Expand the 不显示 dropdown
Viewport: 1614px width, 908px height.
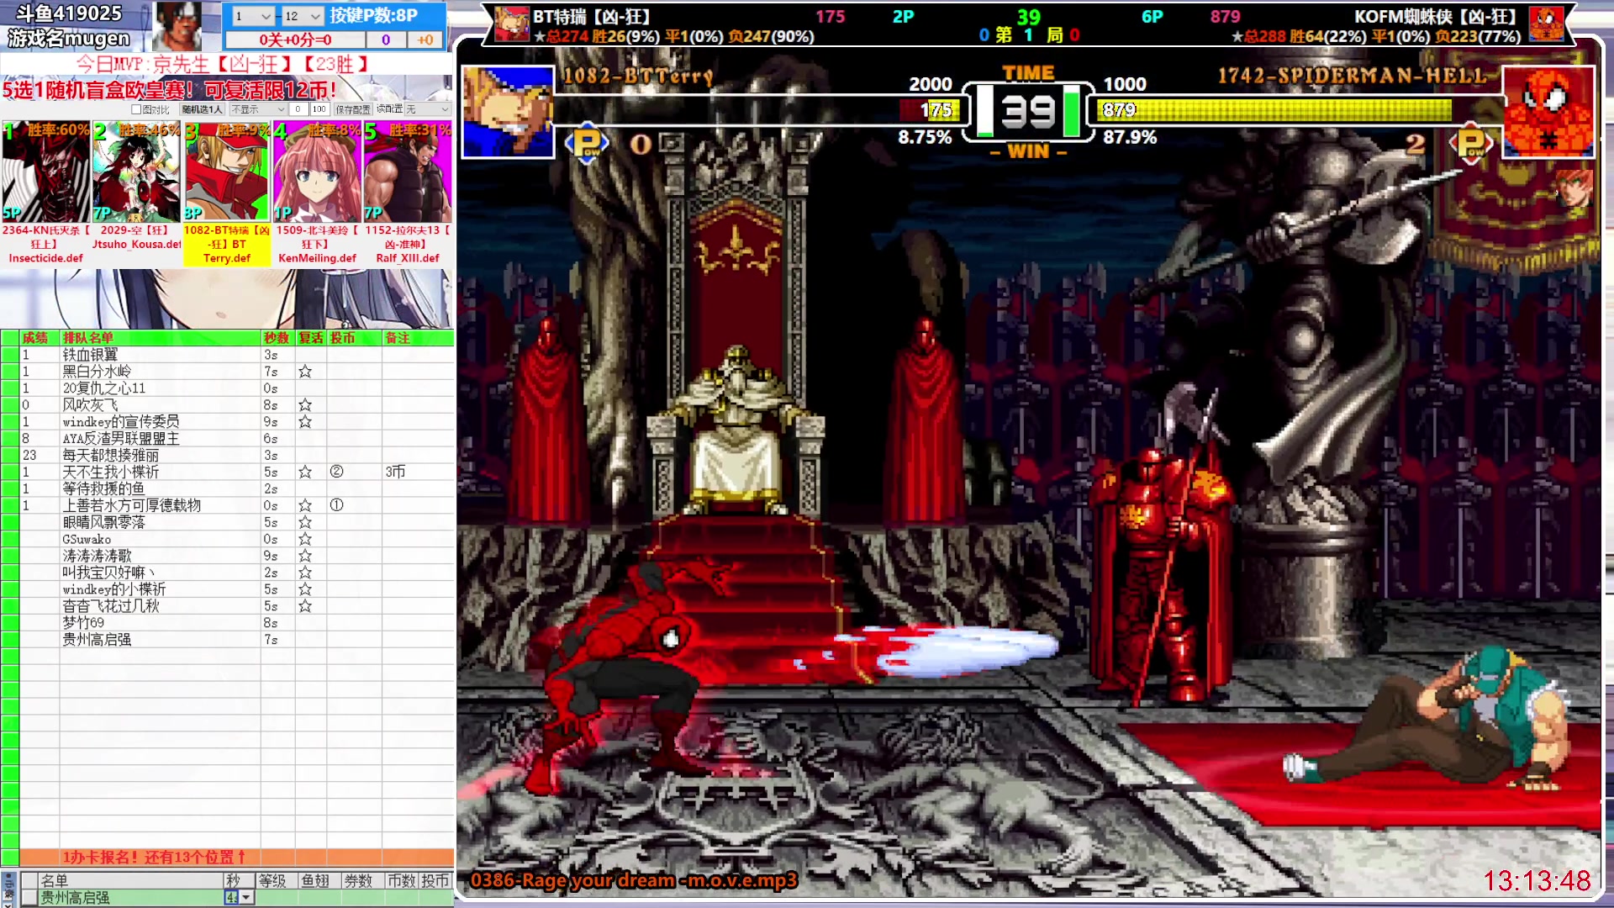pyautogui.click(x=258, y=109)
